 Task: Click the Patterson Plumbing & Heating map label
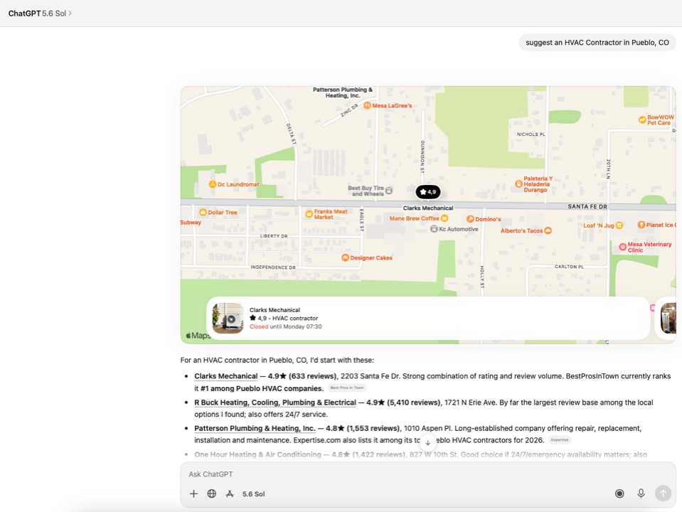343,92
